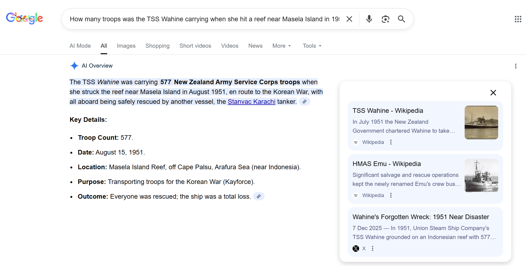This screenshot has height=266, width=526.
Task: Expand the More dropdown
Action: pyautogui.click(x=282, y=46)
